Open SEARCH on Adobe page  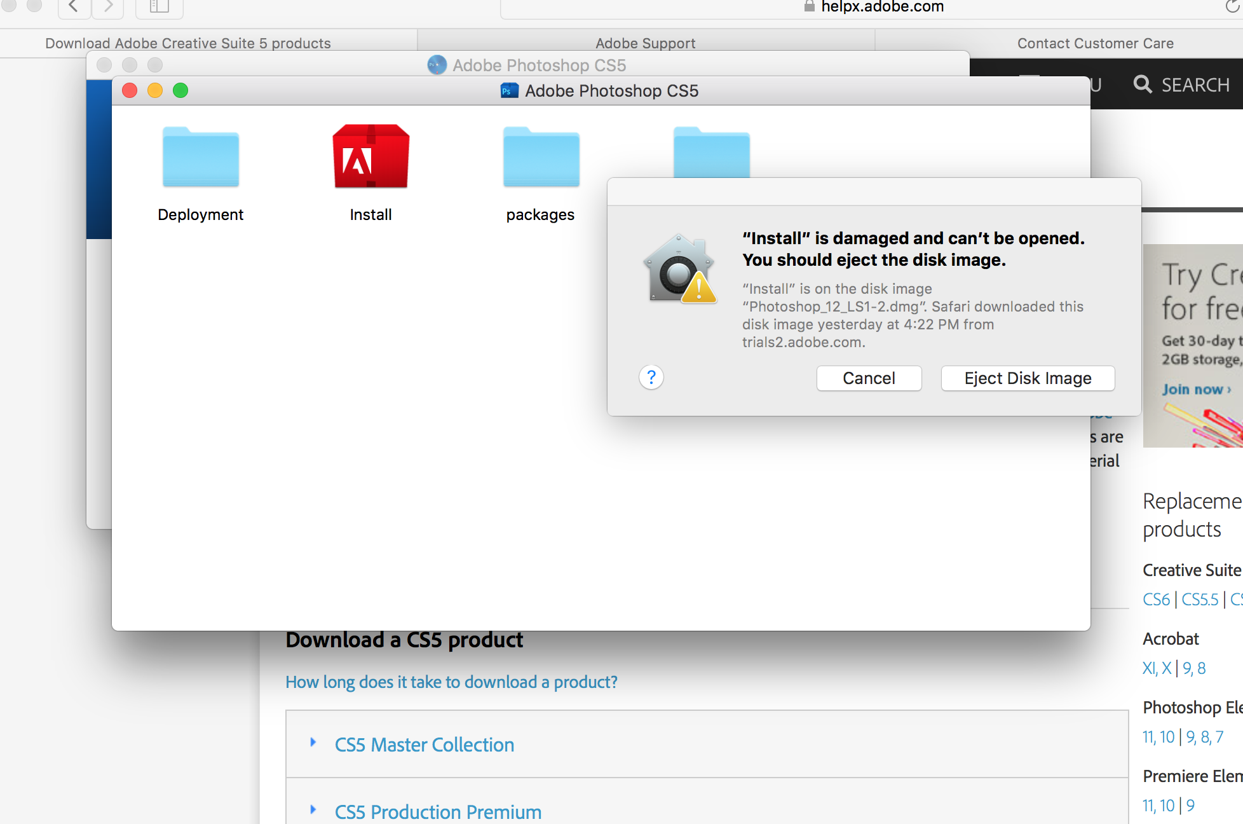point(1182,85)
